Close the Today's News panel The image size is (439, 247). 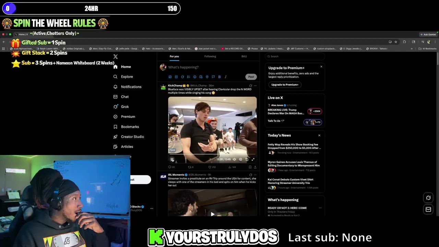[319, 135]
